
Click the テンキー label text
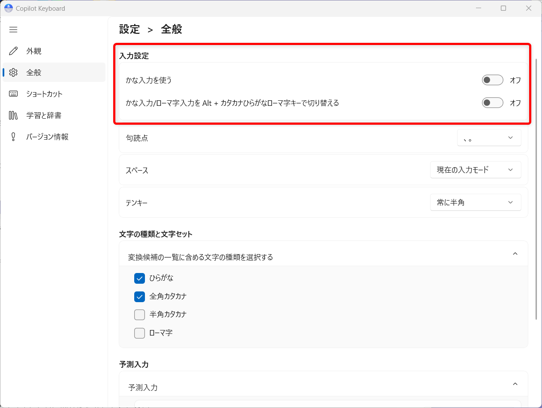tap(136, 203)
